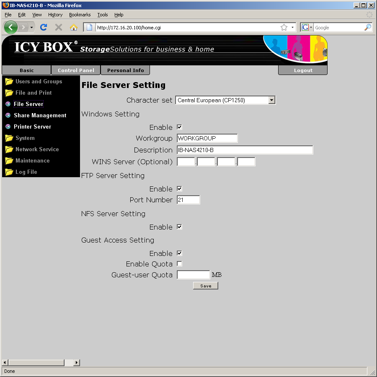Screen dimensions: 377x377
Task: Reload the page with the refresh icon
Action: pos(44,27)
